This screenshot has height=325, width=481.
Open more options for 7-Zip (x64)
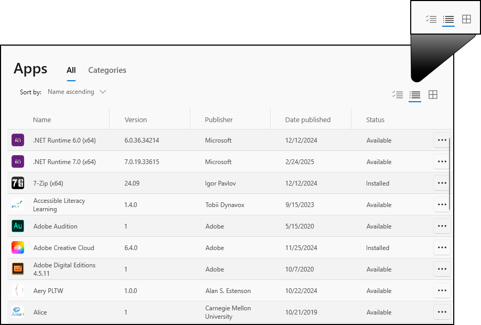(x=442, y=183)
